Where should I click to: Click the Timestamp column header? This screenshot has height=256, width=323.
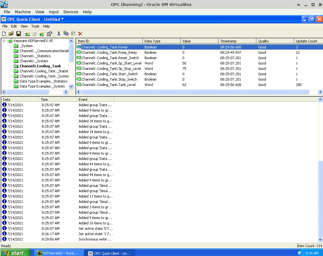coord(237,41)
